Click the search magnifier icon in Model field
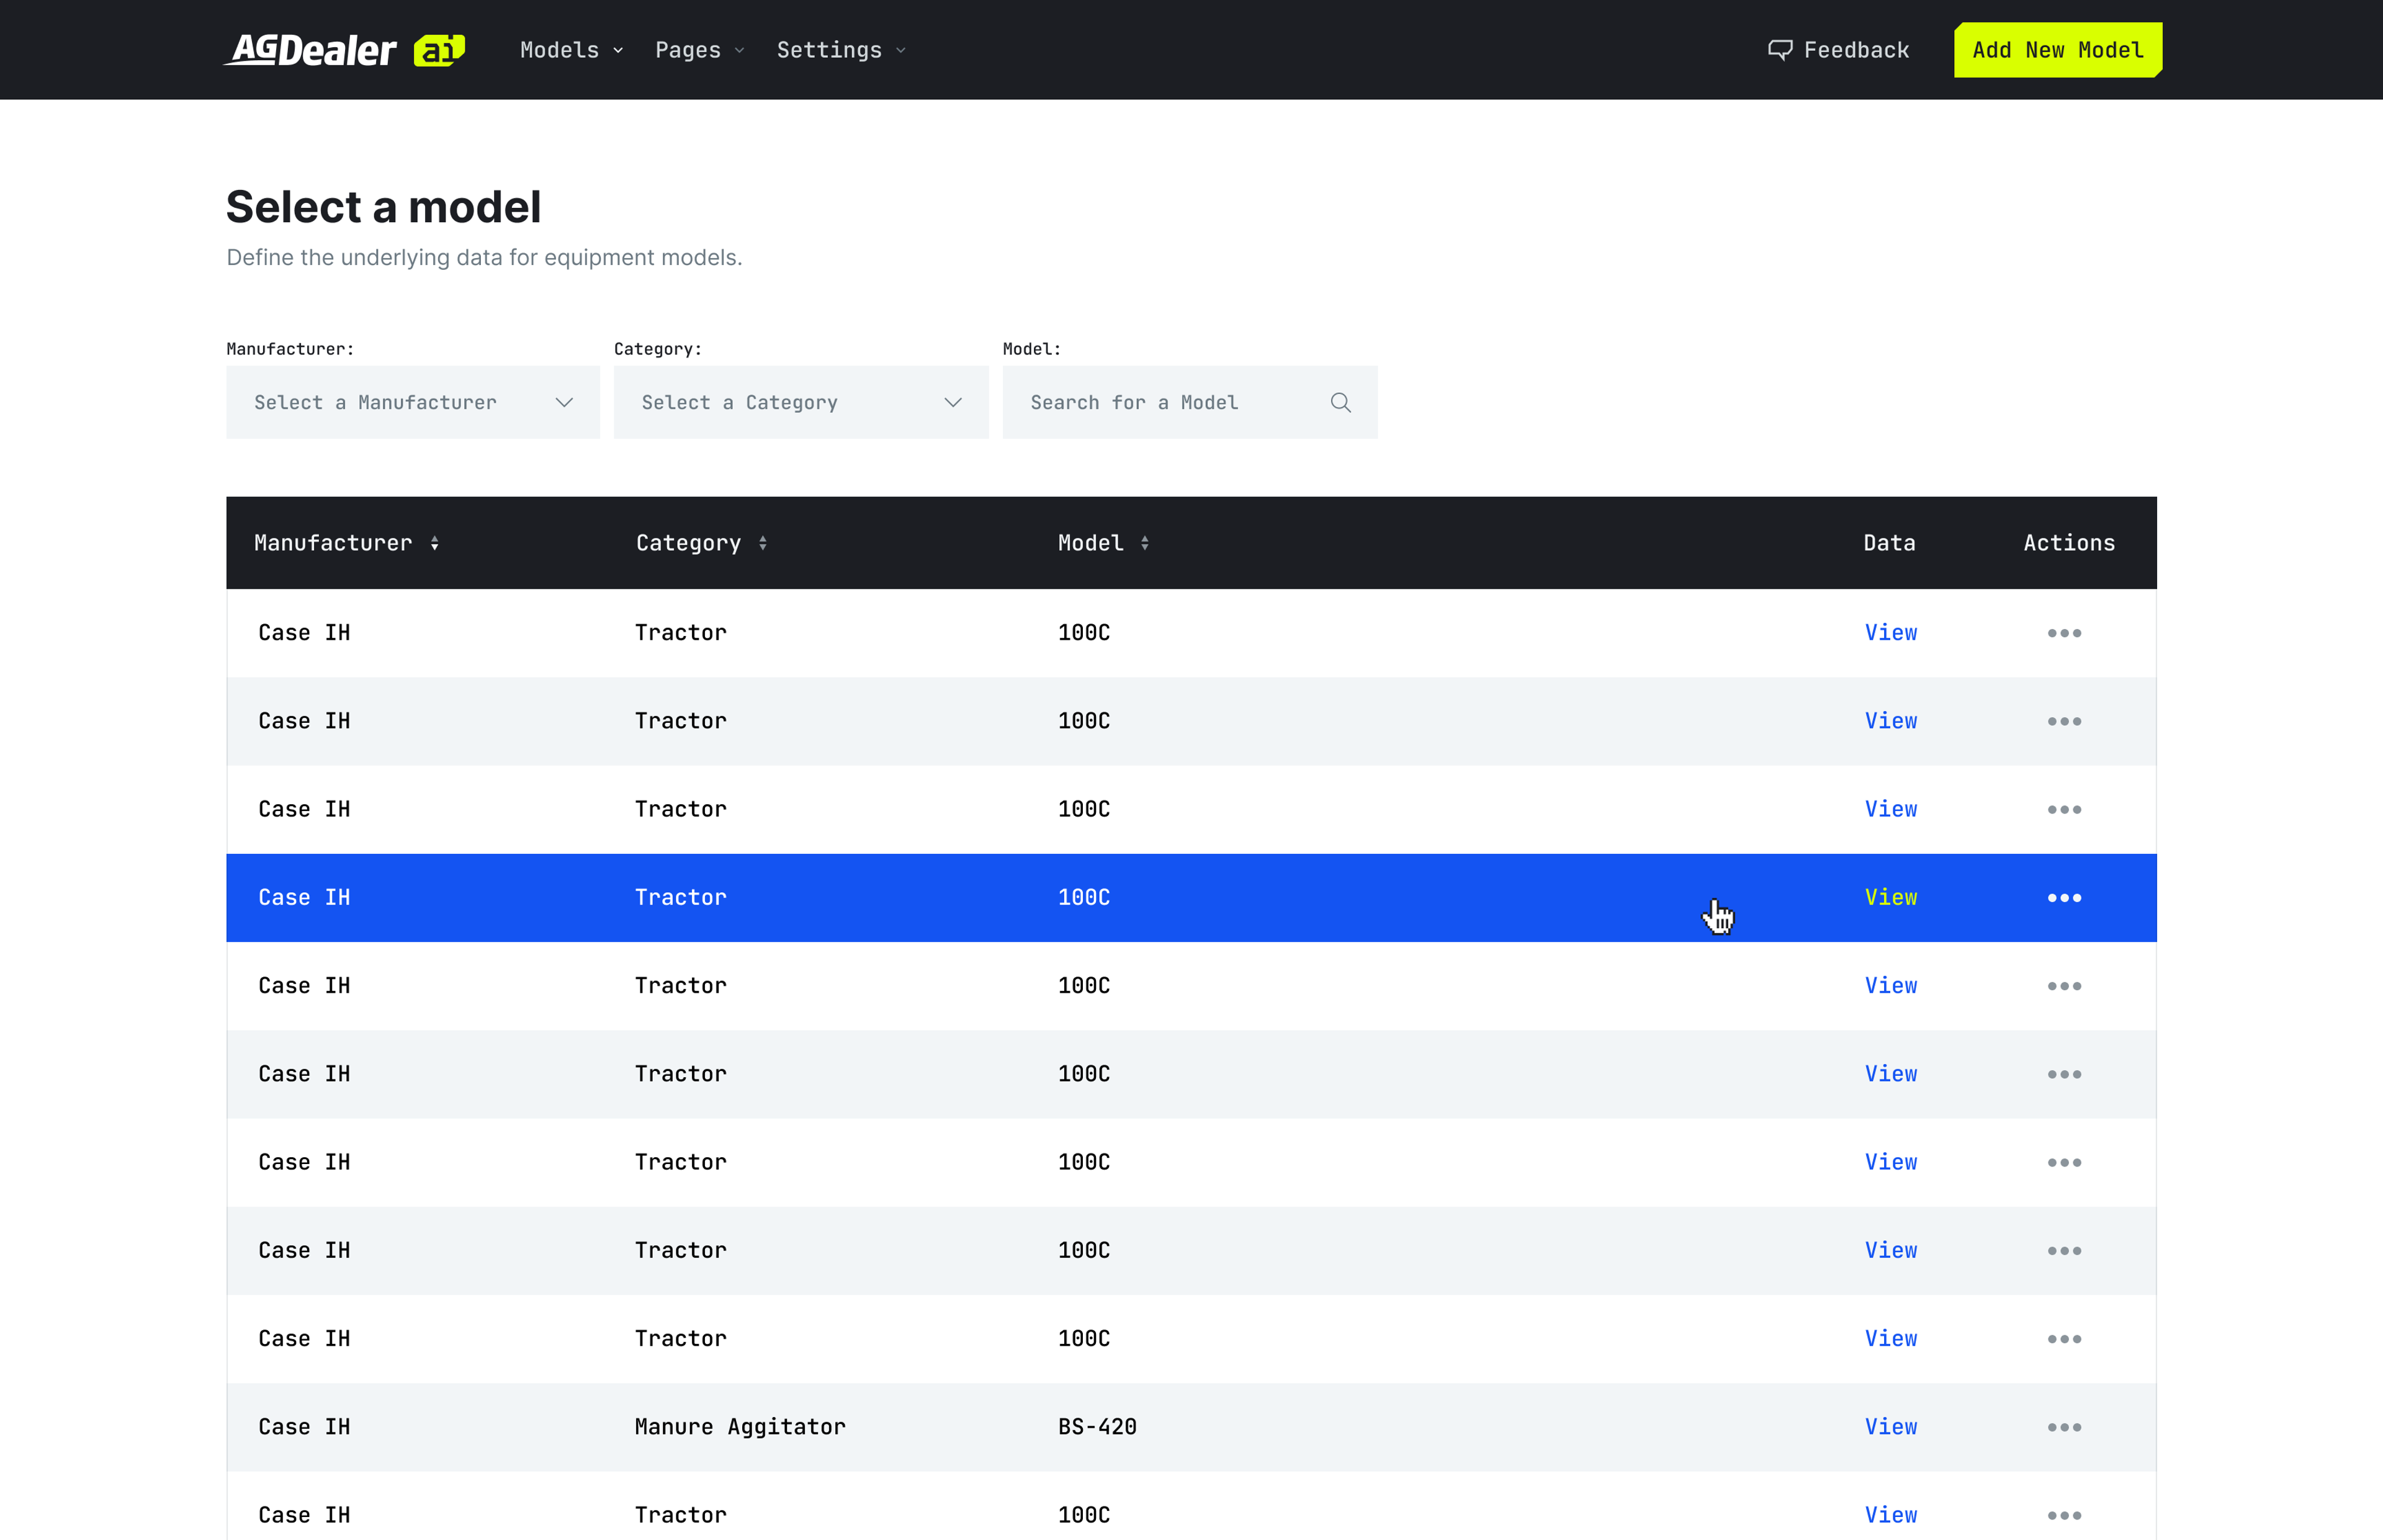Screen dimensions: 2383x1540 [1340, 403]
